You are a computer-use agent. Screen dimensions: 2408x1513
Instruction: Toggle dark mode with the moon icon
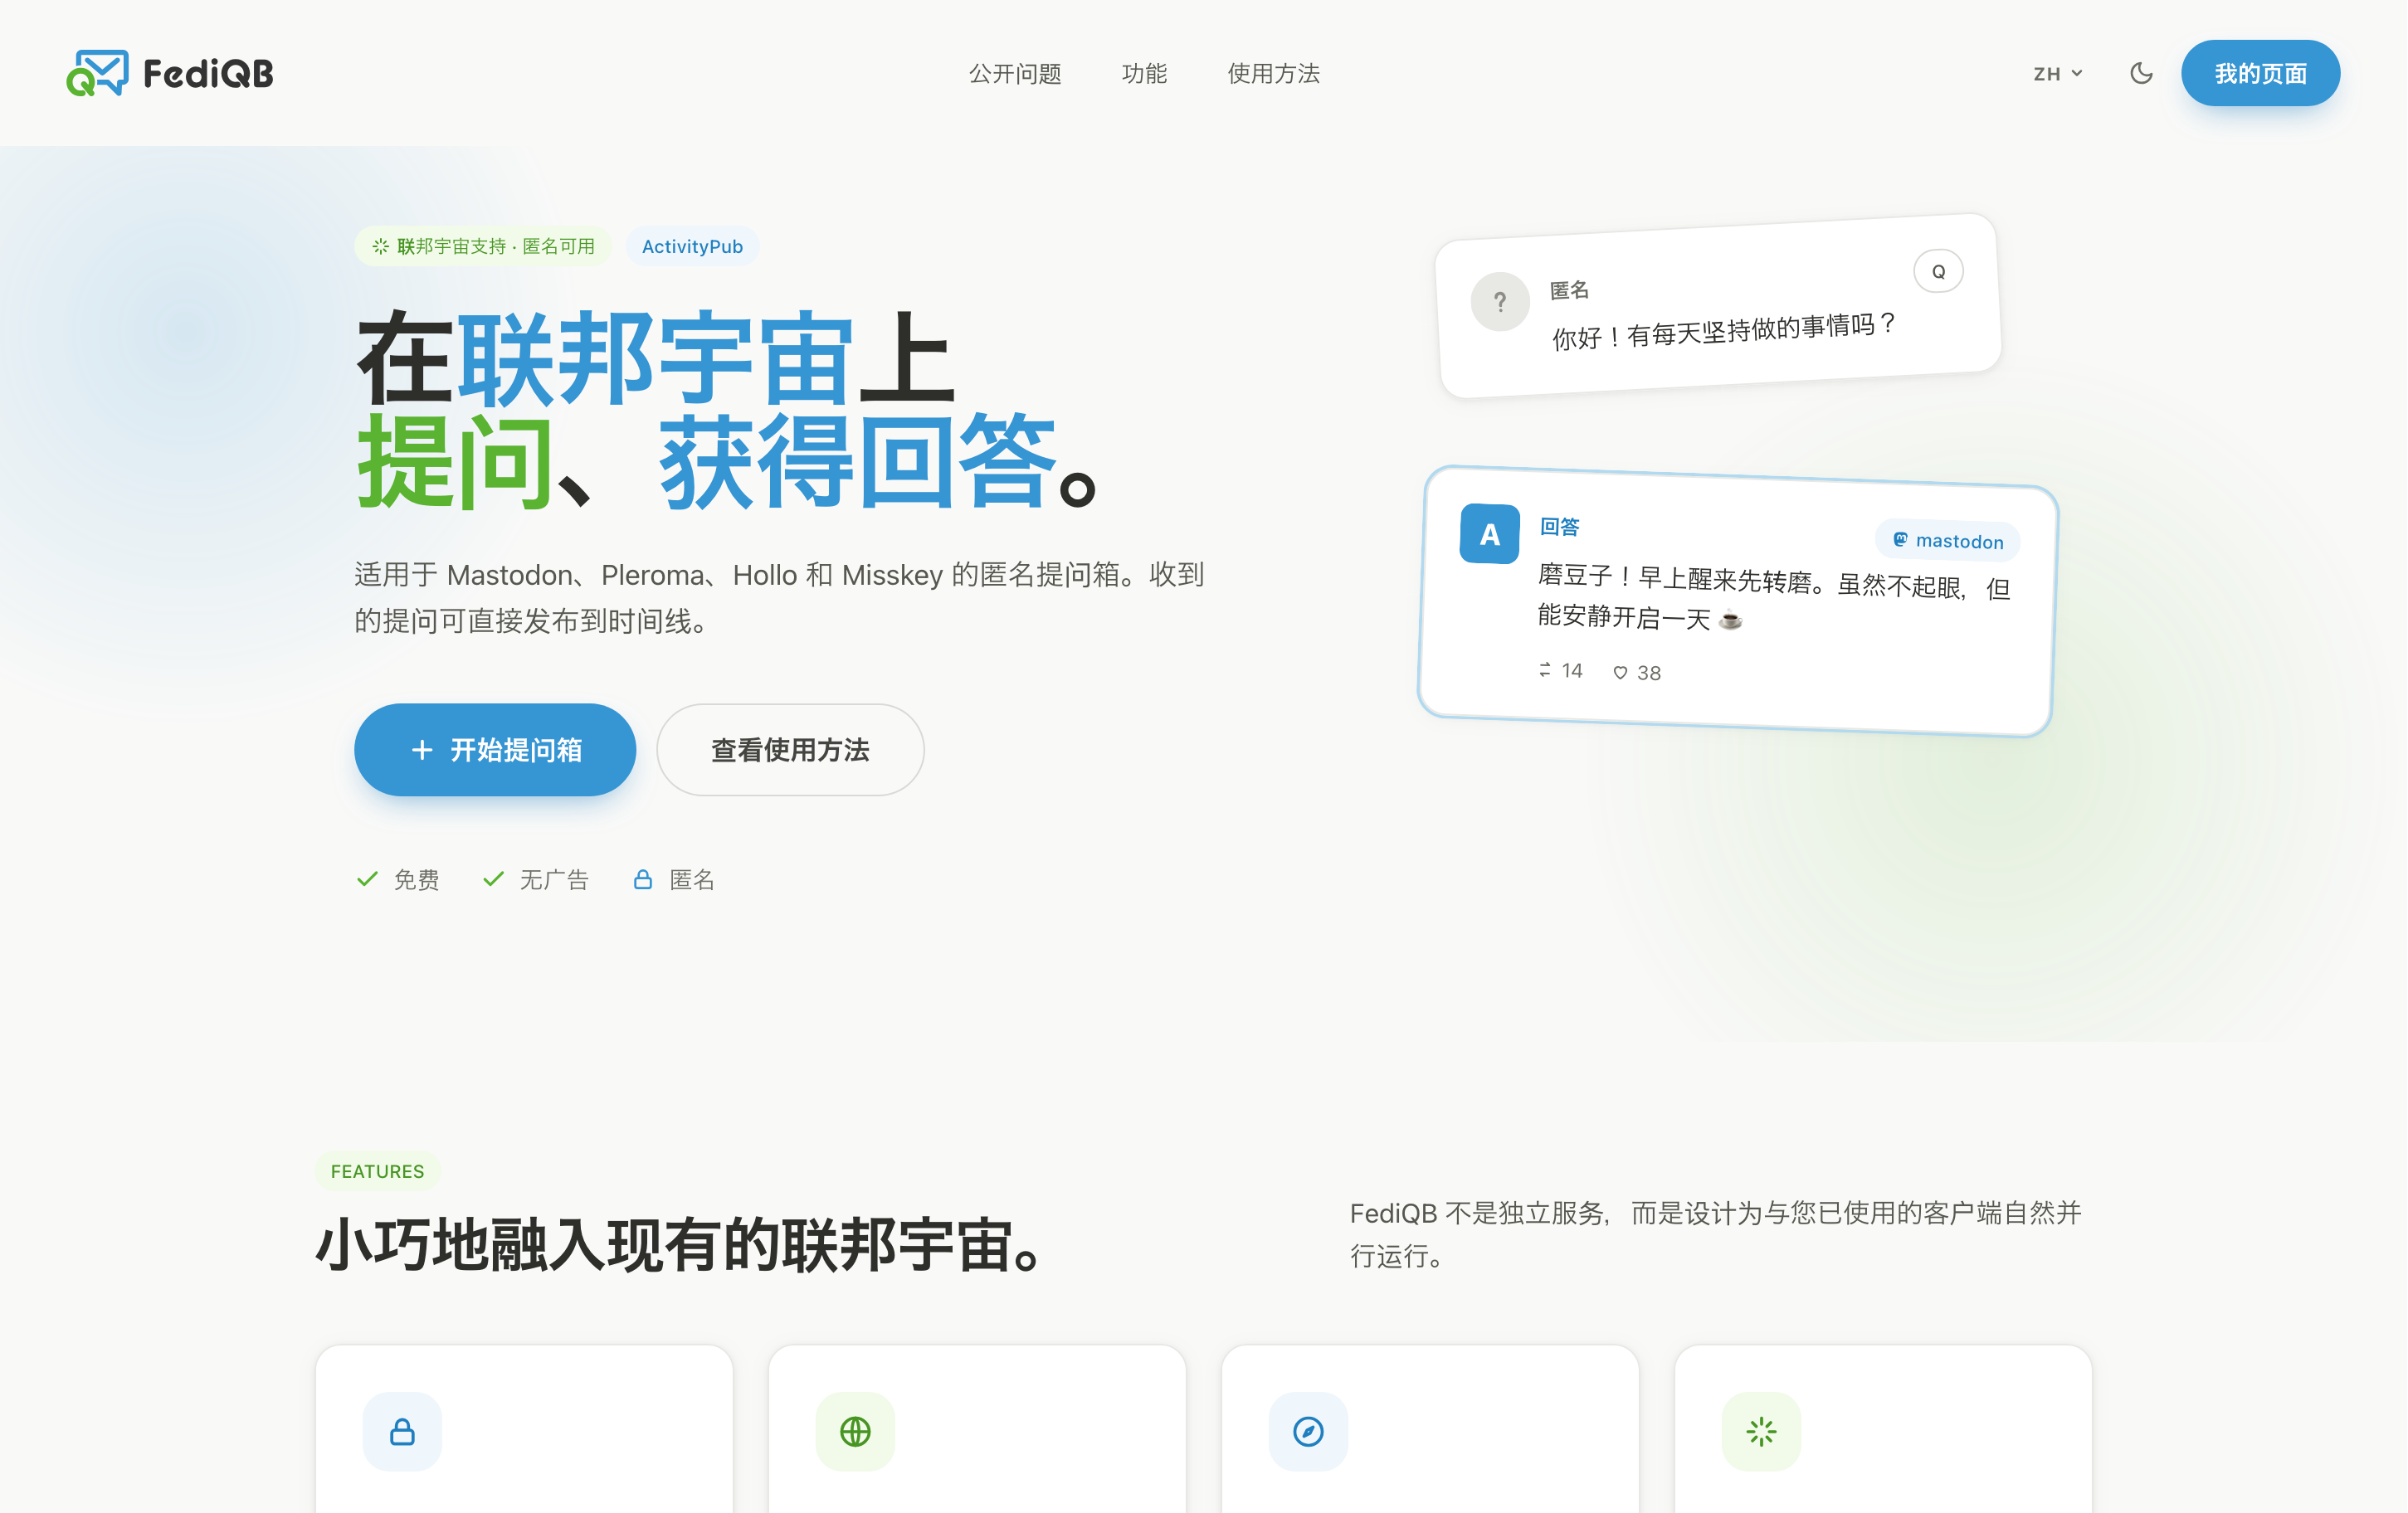click(x=2141, y=73)
